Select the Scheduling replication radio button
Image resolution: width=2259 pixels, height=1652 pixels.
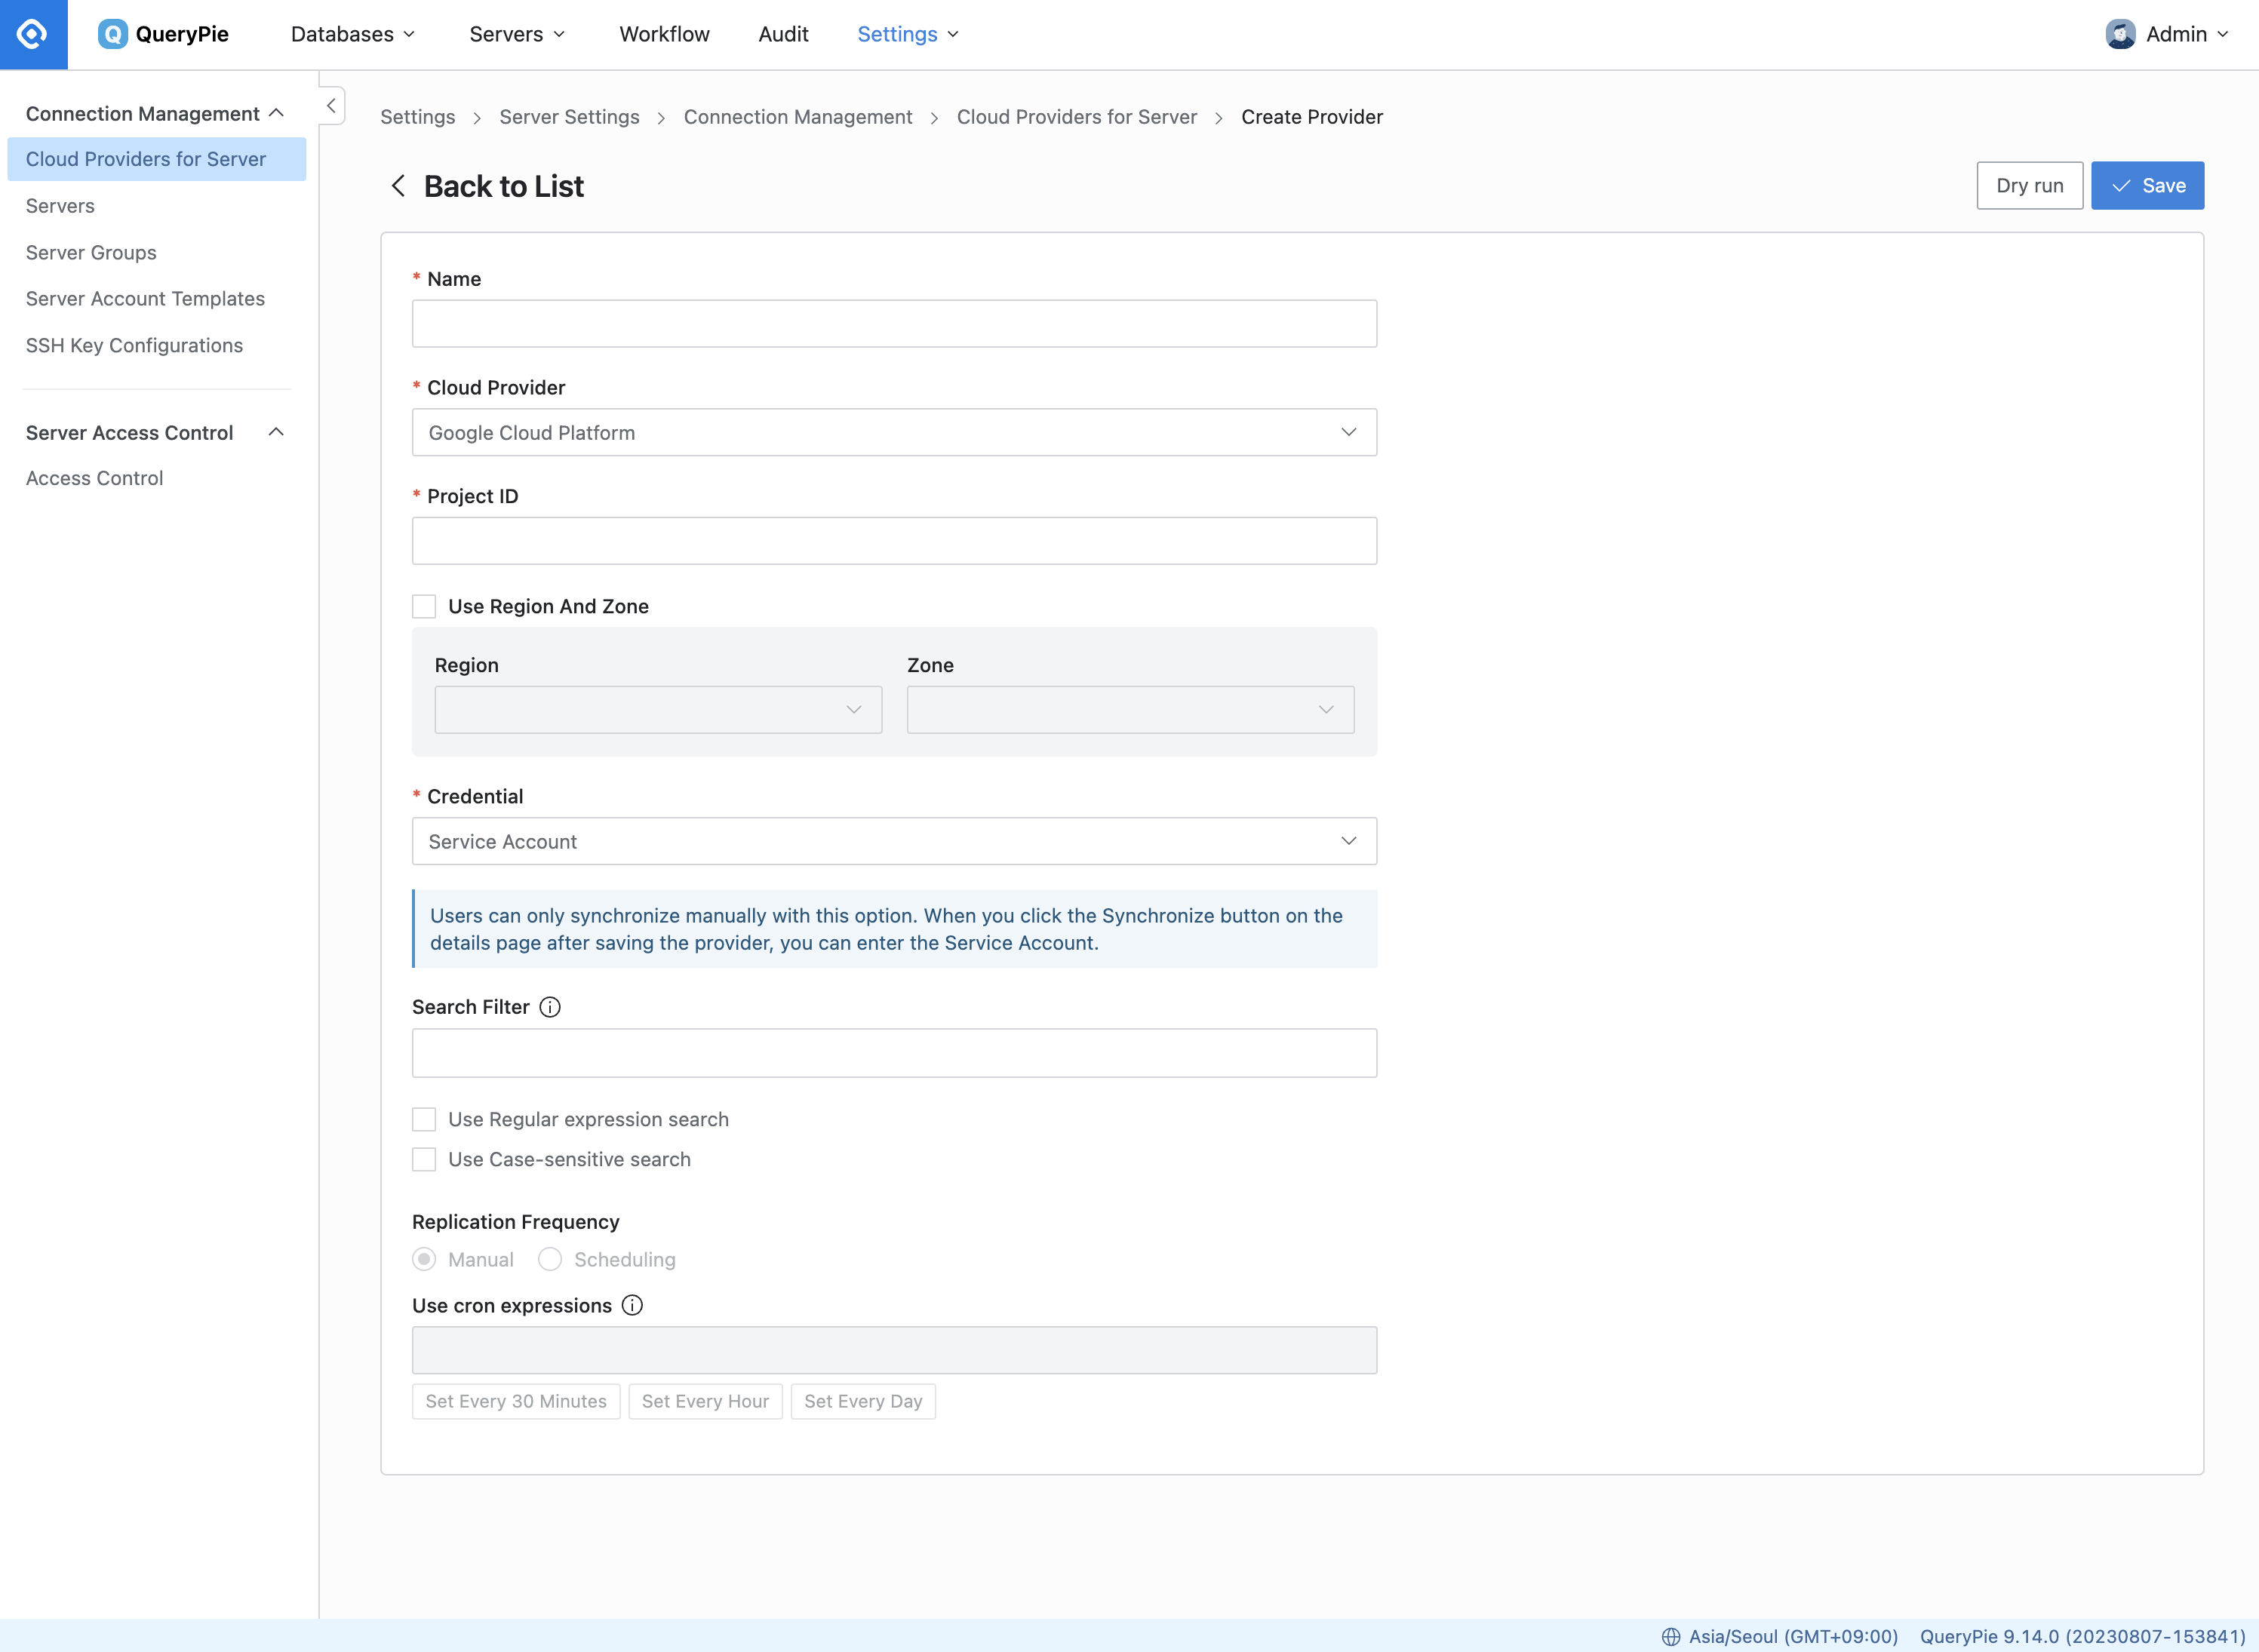click(550, 1259)
